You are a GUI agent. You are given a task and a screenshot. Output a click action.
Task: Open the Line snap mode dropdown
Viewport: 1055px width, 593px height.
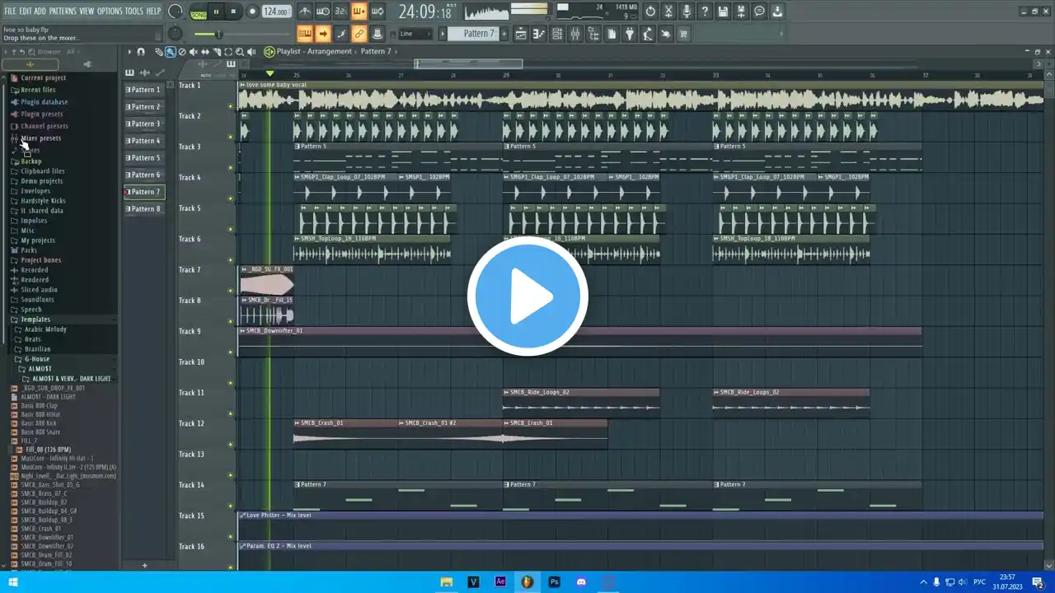click(x=415, y=34)
